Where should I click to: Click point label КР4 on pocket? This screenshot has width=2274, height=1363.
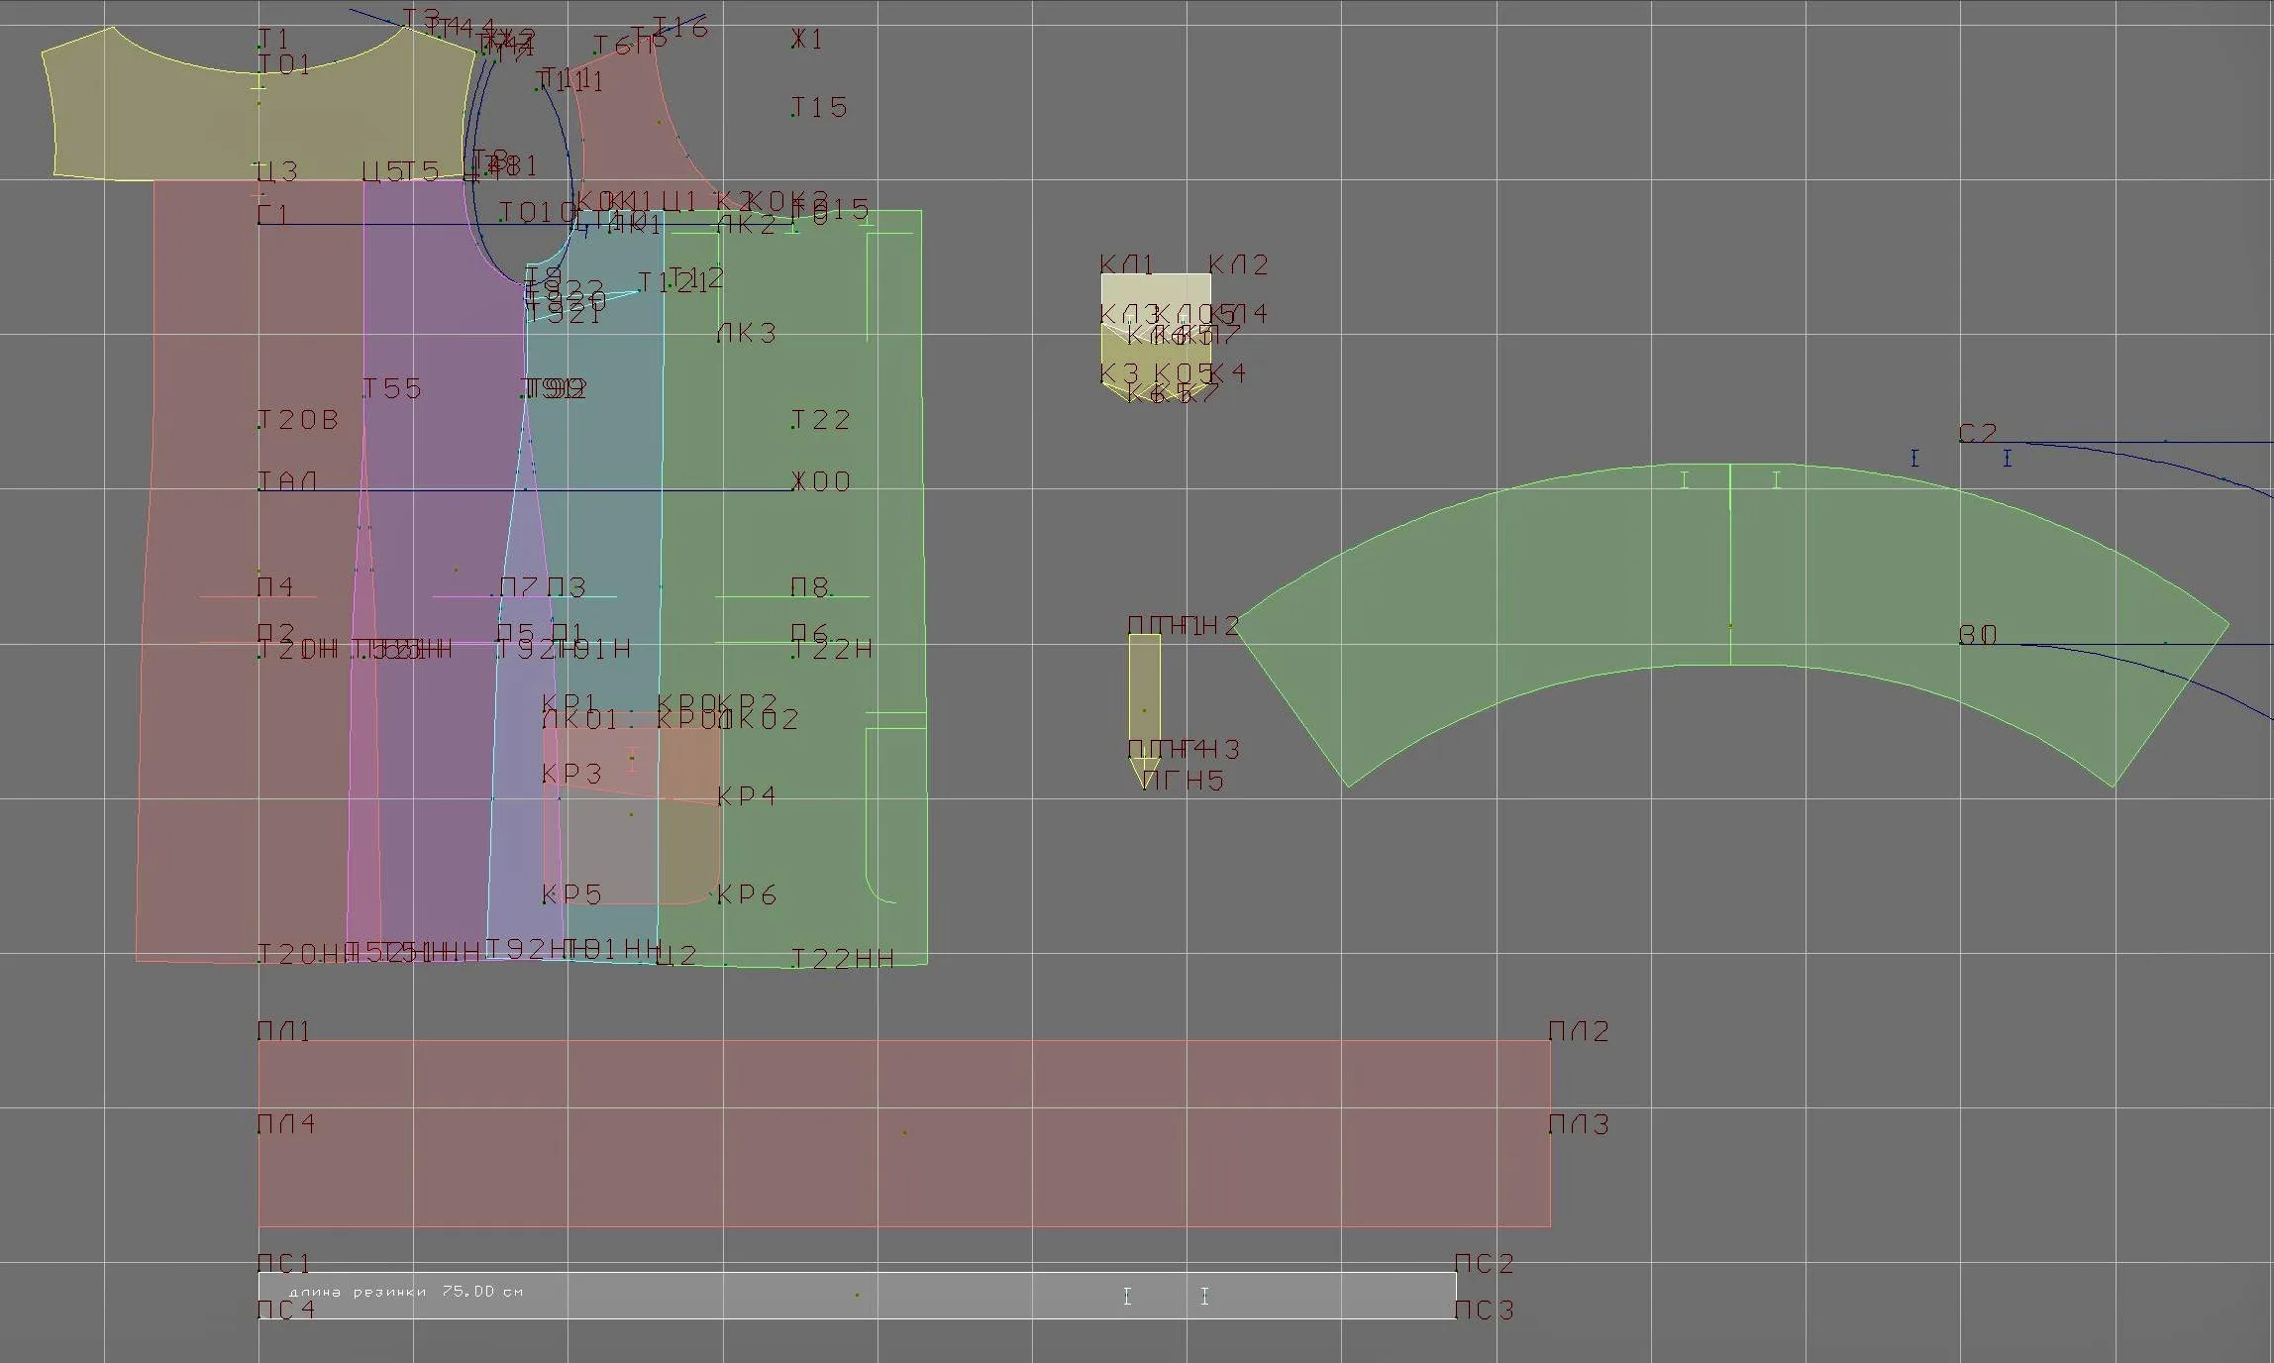(747, 796)
